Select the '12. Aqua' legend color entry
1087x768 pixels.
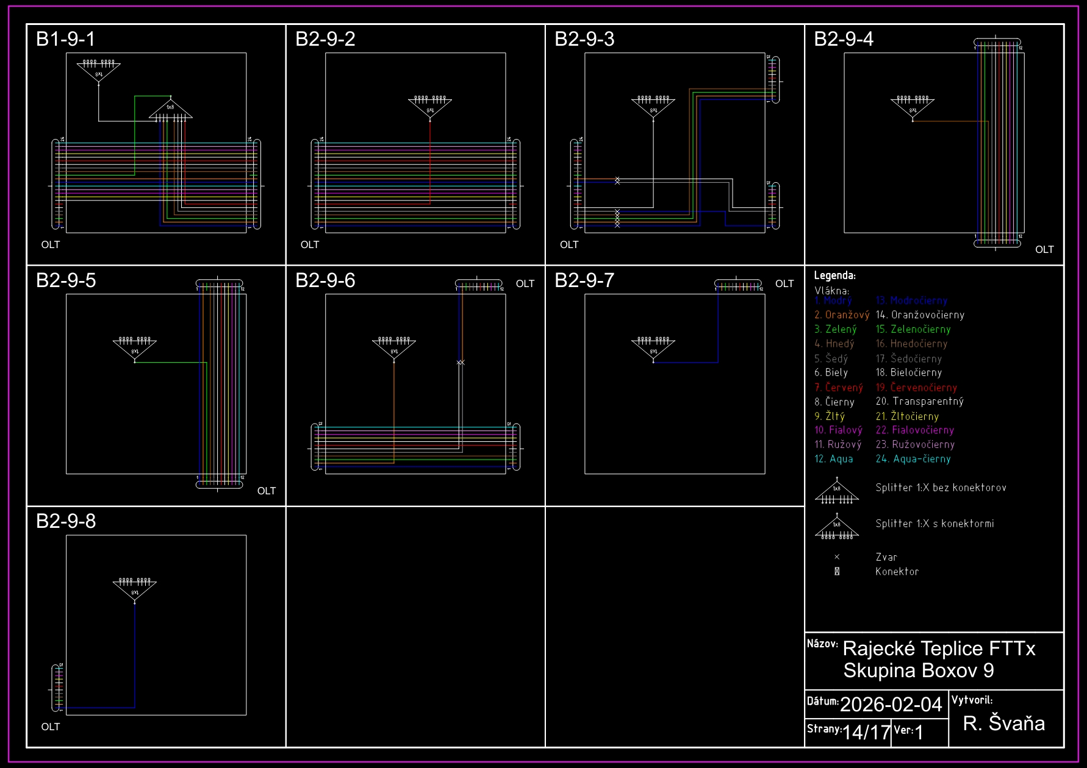pos(834,459)
